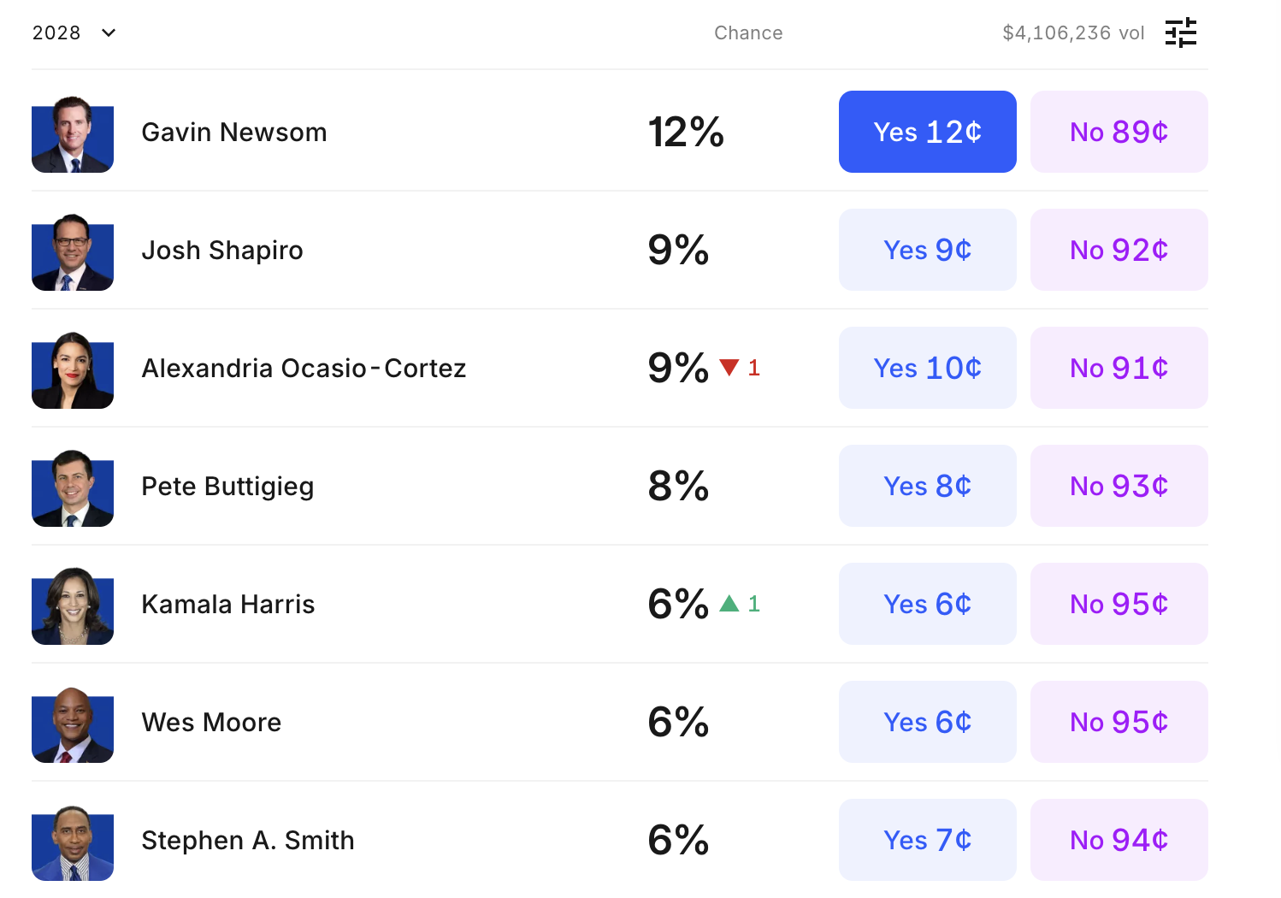
Task: Open the Pete Buttigieg market name
Action: 227,486
